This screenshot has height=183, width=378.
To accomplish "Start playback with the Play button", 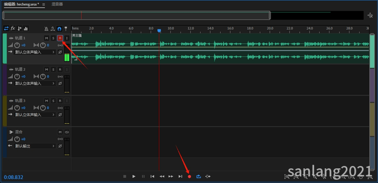I will (x=134, y=176).
